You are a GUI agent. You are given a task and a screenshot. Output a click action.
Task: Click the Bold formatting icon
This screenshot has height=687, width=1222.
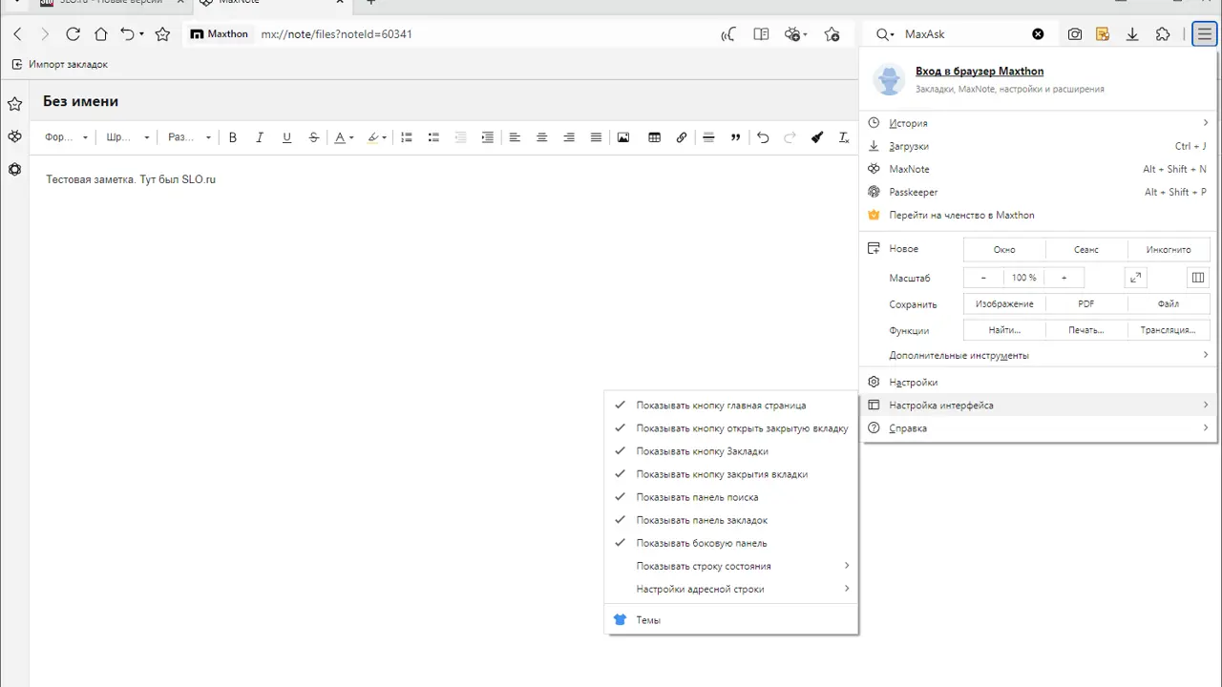(232, 137)
